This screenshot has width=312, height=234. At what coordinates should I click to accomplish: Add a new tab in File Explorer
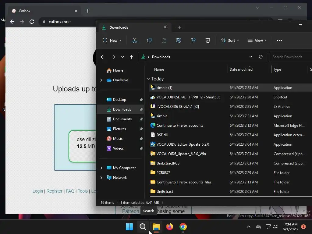(x=179, y=27)
